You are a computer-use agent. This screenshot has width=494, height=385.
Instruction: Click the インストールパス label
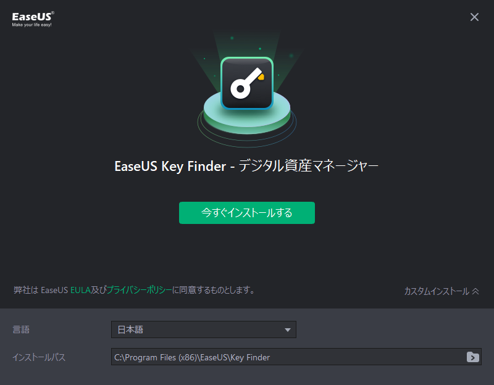[x=39, y=357]
